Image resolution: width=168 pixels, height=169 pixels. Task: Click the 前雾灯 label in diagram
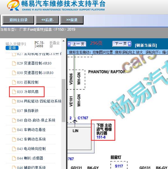coord(116,157)
